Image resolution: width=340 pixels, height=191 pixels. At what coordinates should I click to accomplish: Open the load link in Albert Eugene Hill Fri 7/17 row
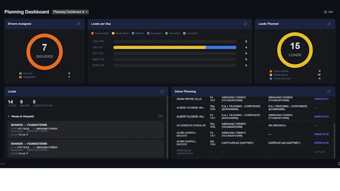321,117
